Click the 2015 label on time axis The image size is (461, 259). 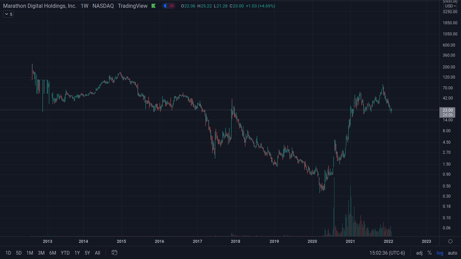click(x=121, y=241)
